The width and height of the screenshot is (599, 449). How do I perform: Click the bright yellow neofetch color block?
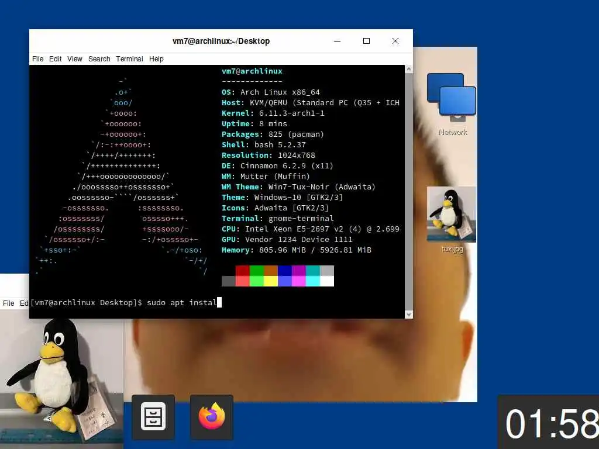[270, 281]
